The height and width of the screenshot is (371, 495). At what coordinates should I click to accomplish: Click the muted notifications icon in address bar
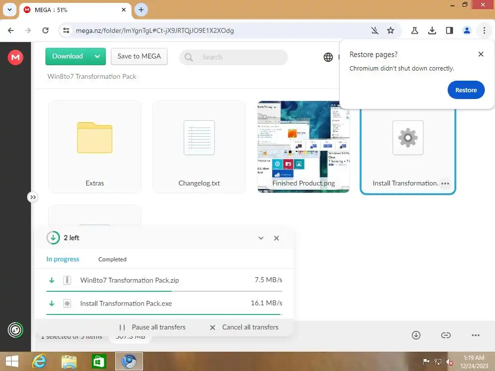tap(375, 30)
